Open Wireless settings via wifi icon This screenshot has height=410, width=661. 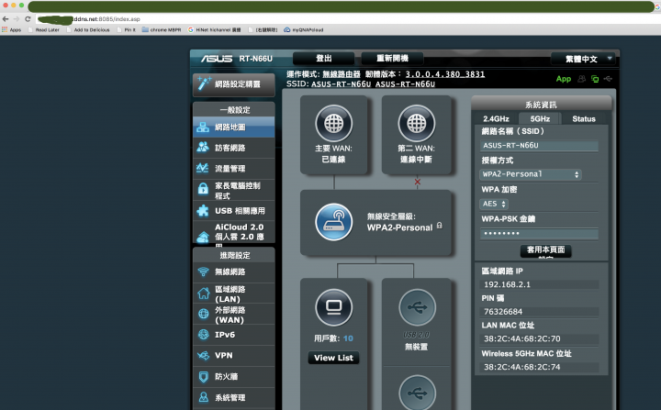[203, 271]
